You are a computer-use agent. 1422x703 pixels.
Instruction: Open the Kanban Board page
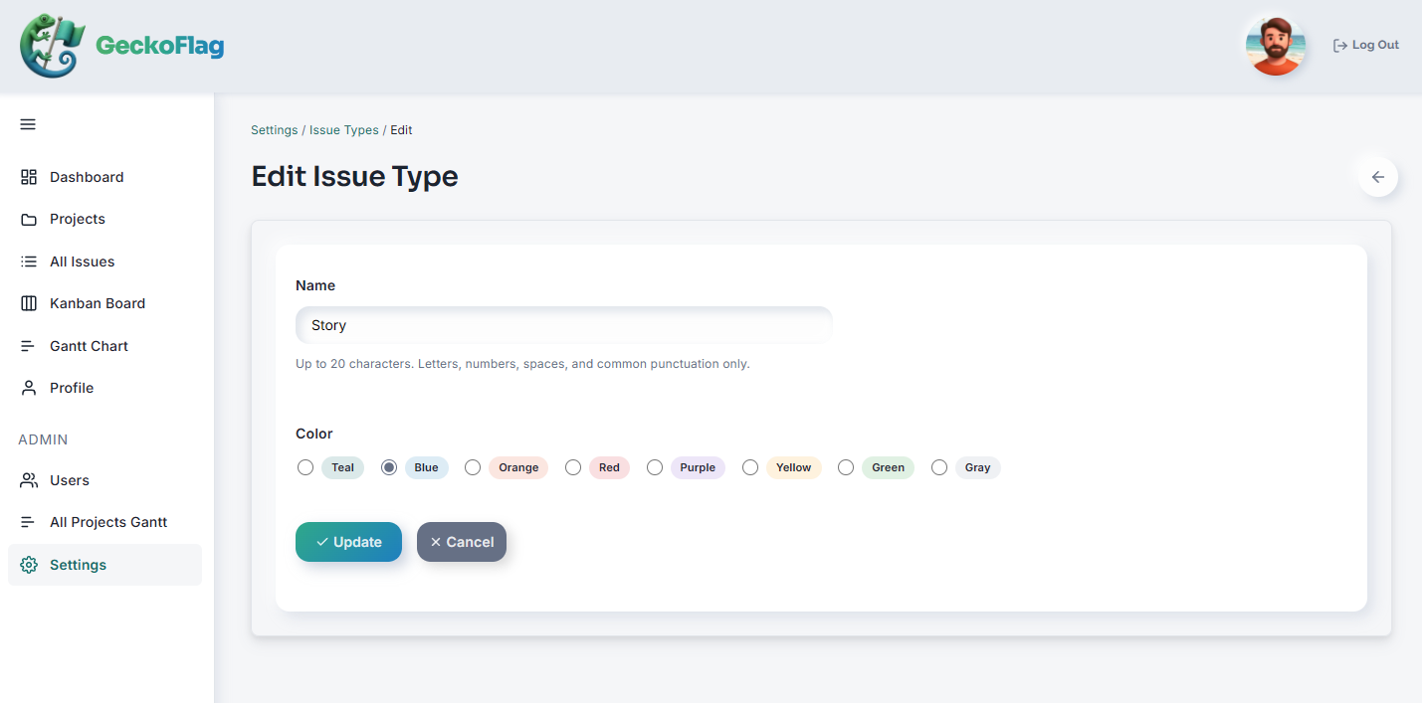pos(104,303)
